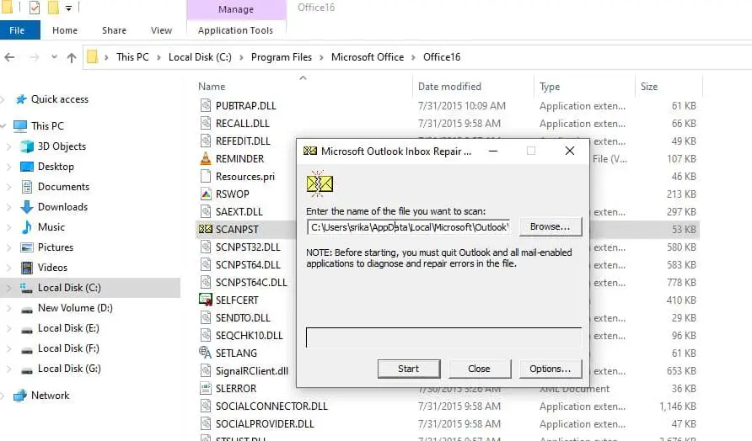Click the Up folder arrow in navigation bar
Screen dimensions: 752x441
[72, 57]
